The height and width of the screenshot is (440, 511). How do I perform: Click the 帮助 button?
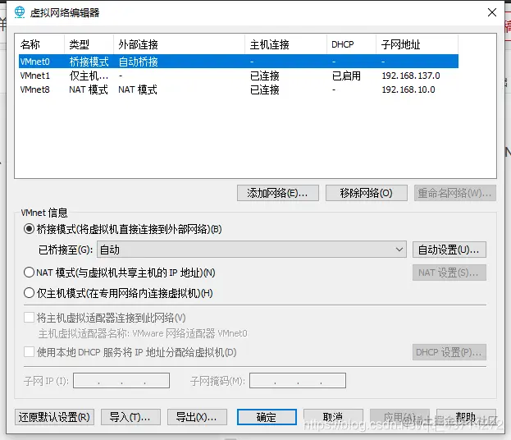pyautogui.click(x=466, y=417)
